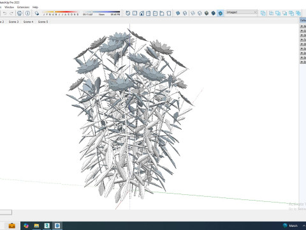The image size is (306, 230).
Task: Click the Print icon in toolbar
Action: click(x=20, y=13)
